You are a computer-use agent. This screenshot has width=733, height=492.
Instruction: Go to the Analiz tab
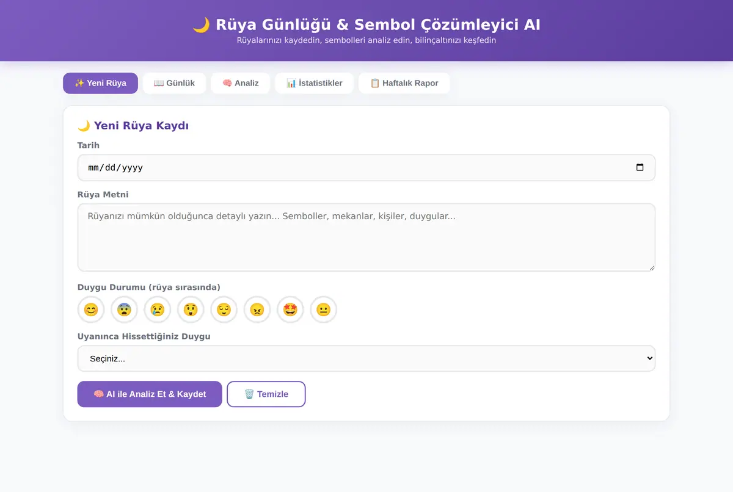(x=241, y=83)
